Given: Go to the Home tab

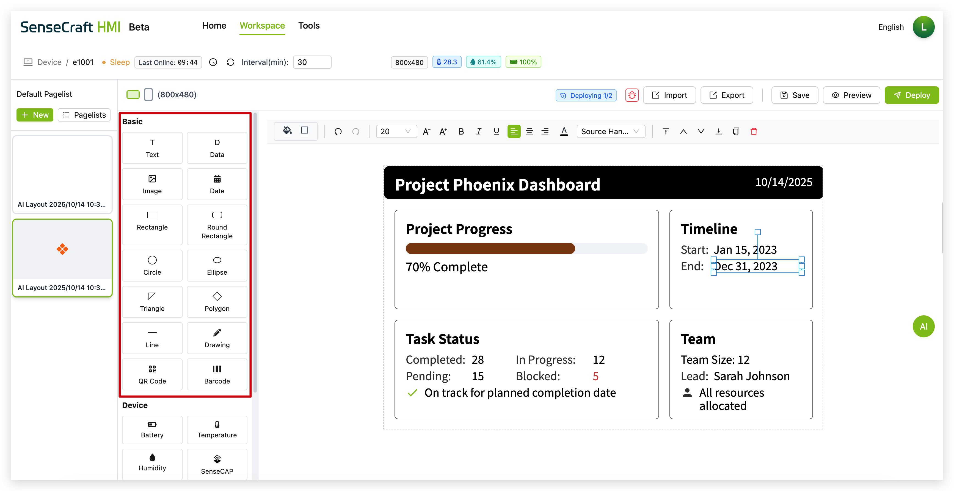Looking at the screenshot, I should click(214, 26).
